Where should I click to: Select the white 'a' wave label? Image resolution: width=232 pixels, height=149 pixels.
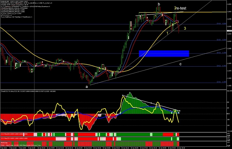pos(87,87)
